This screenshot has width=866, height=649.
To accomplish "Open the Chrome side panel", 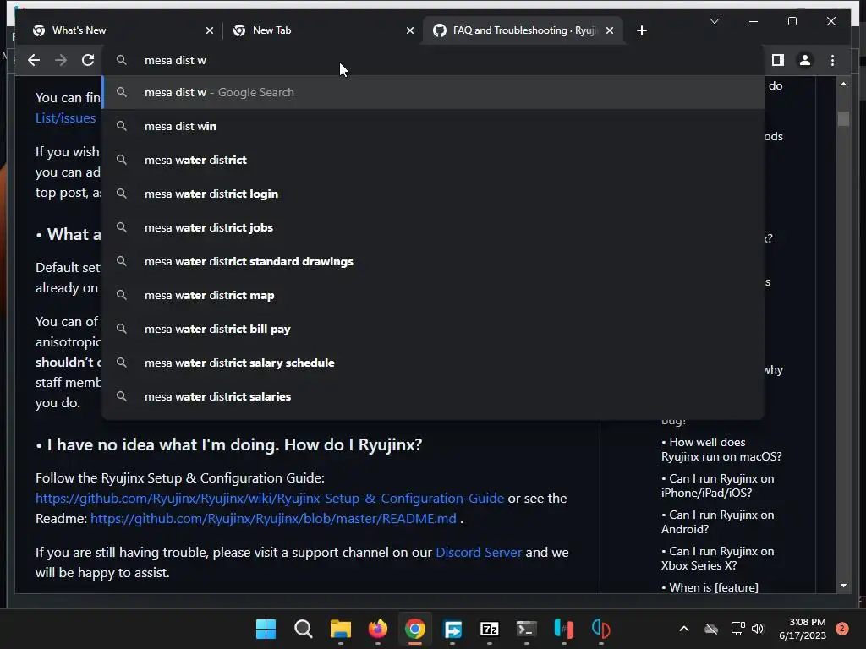I will (778, 60).
